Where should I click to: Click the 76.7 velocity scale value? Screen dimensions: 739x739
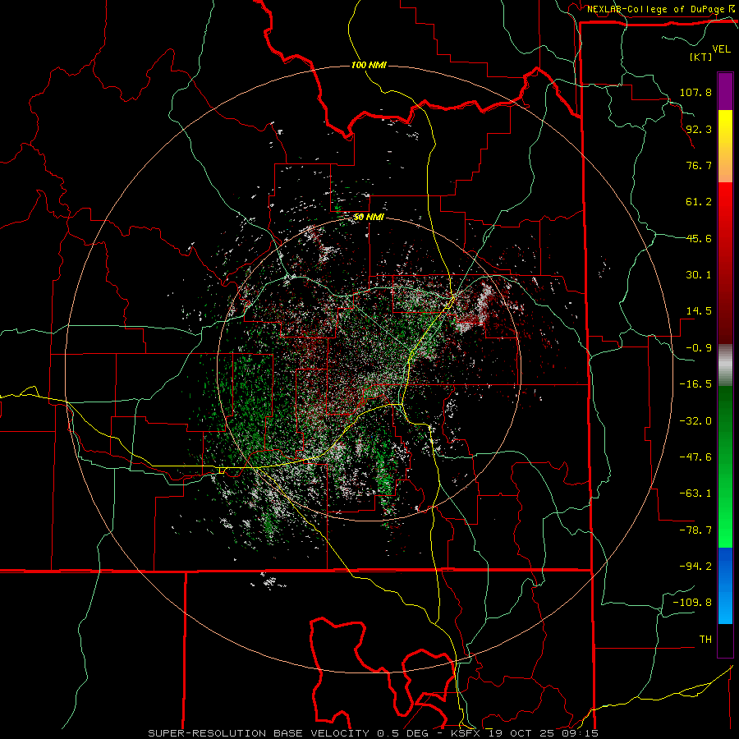[x=699, y=165]
